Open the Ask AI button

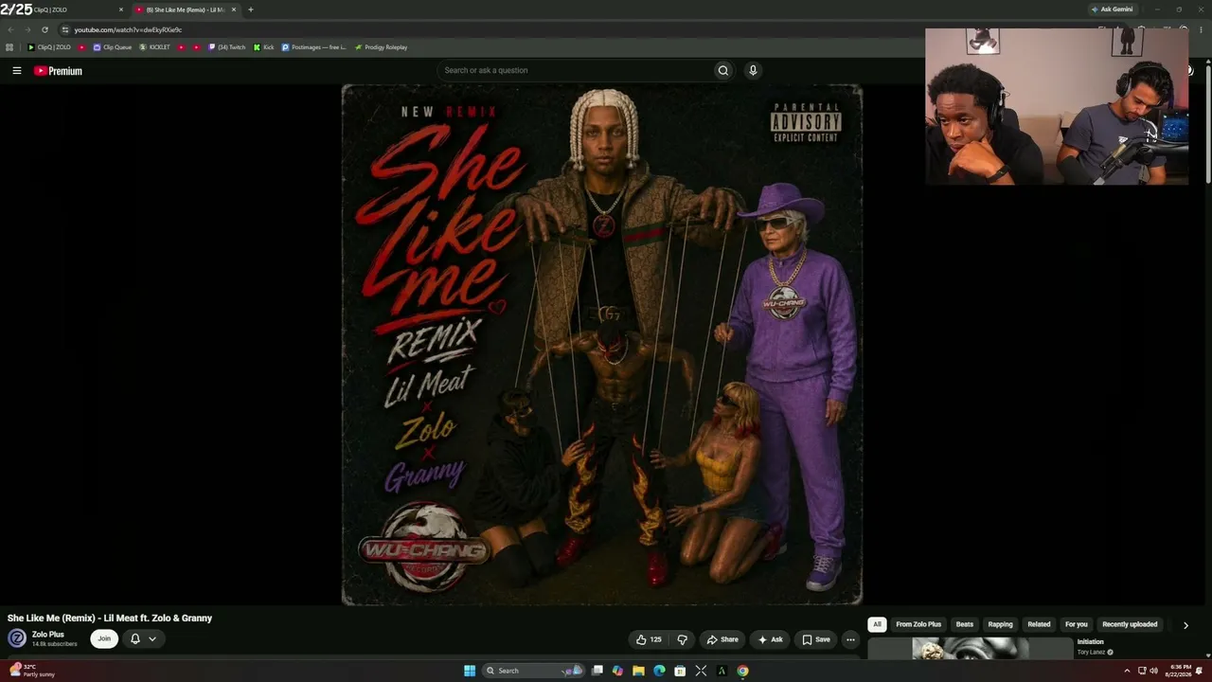pos(770,639)
